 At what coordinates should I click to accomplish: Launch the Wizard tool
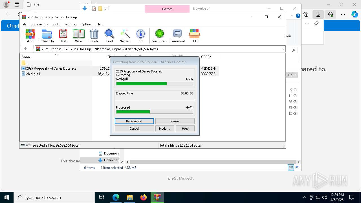[x=125, y=36]
